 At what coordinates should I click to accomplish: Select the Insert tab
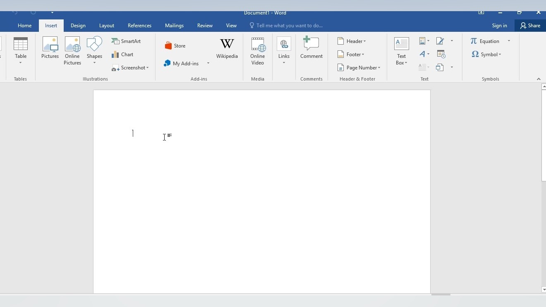point(51,26)
